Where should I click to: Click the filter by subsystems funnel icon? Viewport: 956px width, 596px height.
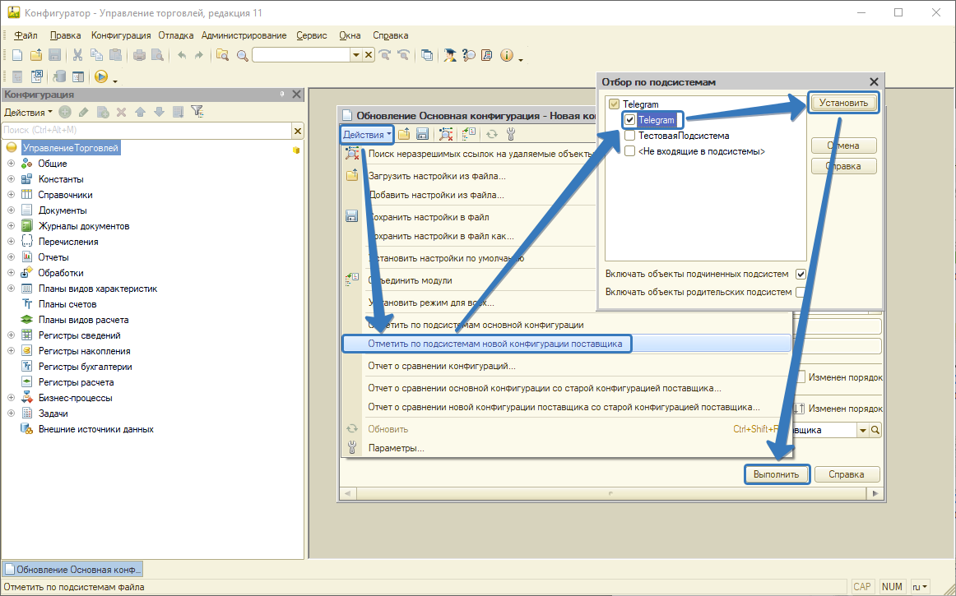pos(197,112)
